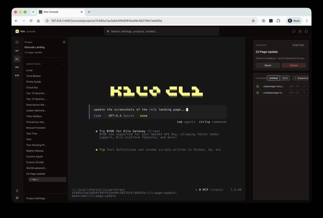Open the user account icon in the left rail
The height and width of the screenshot is (218, 323).
pos(17,191)
